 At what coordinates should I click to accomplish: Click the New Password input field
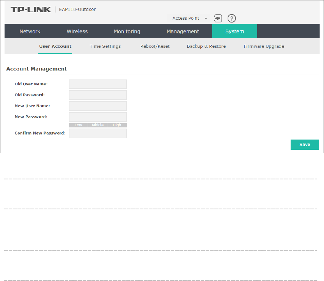pos(98,117)
